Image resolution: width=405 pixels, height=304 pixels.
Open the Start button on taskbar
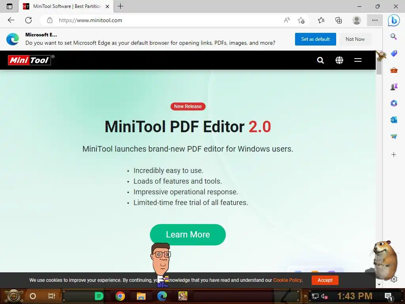pos(13,296)
